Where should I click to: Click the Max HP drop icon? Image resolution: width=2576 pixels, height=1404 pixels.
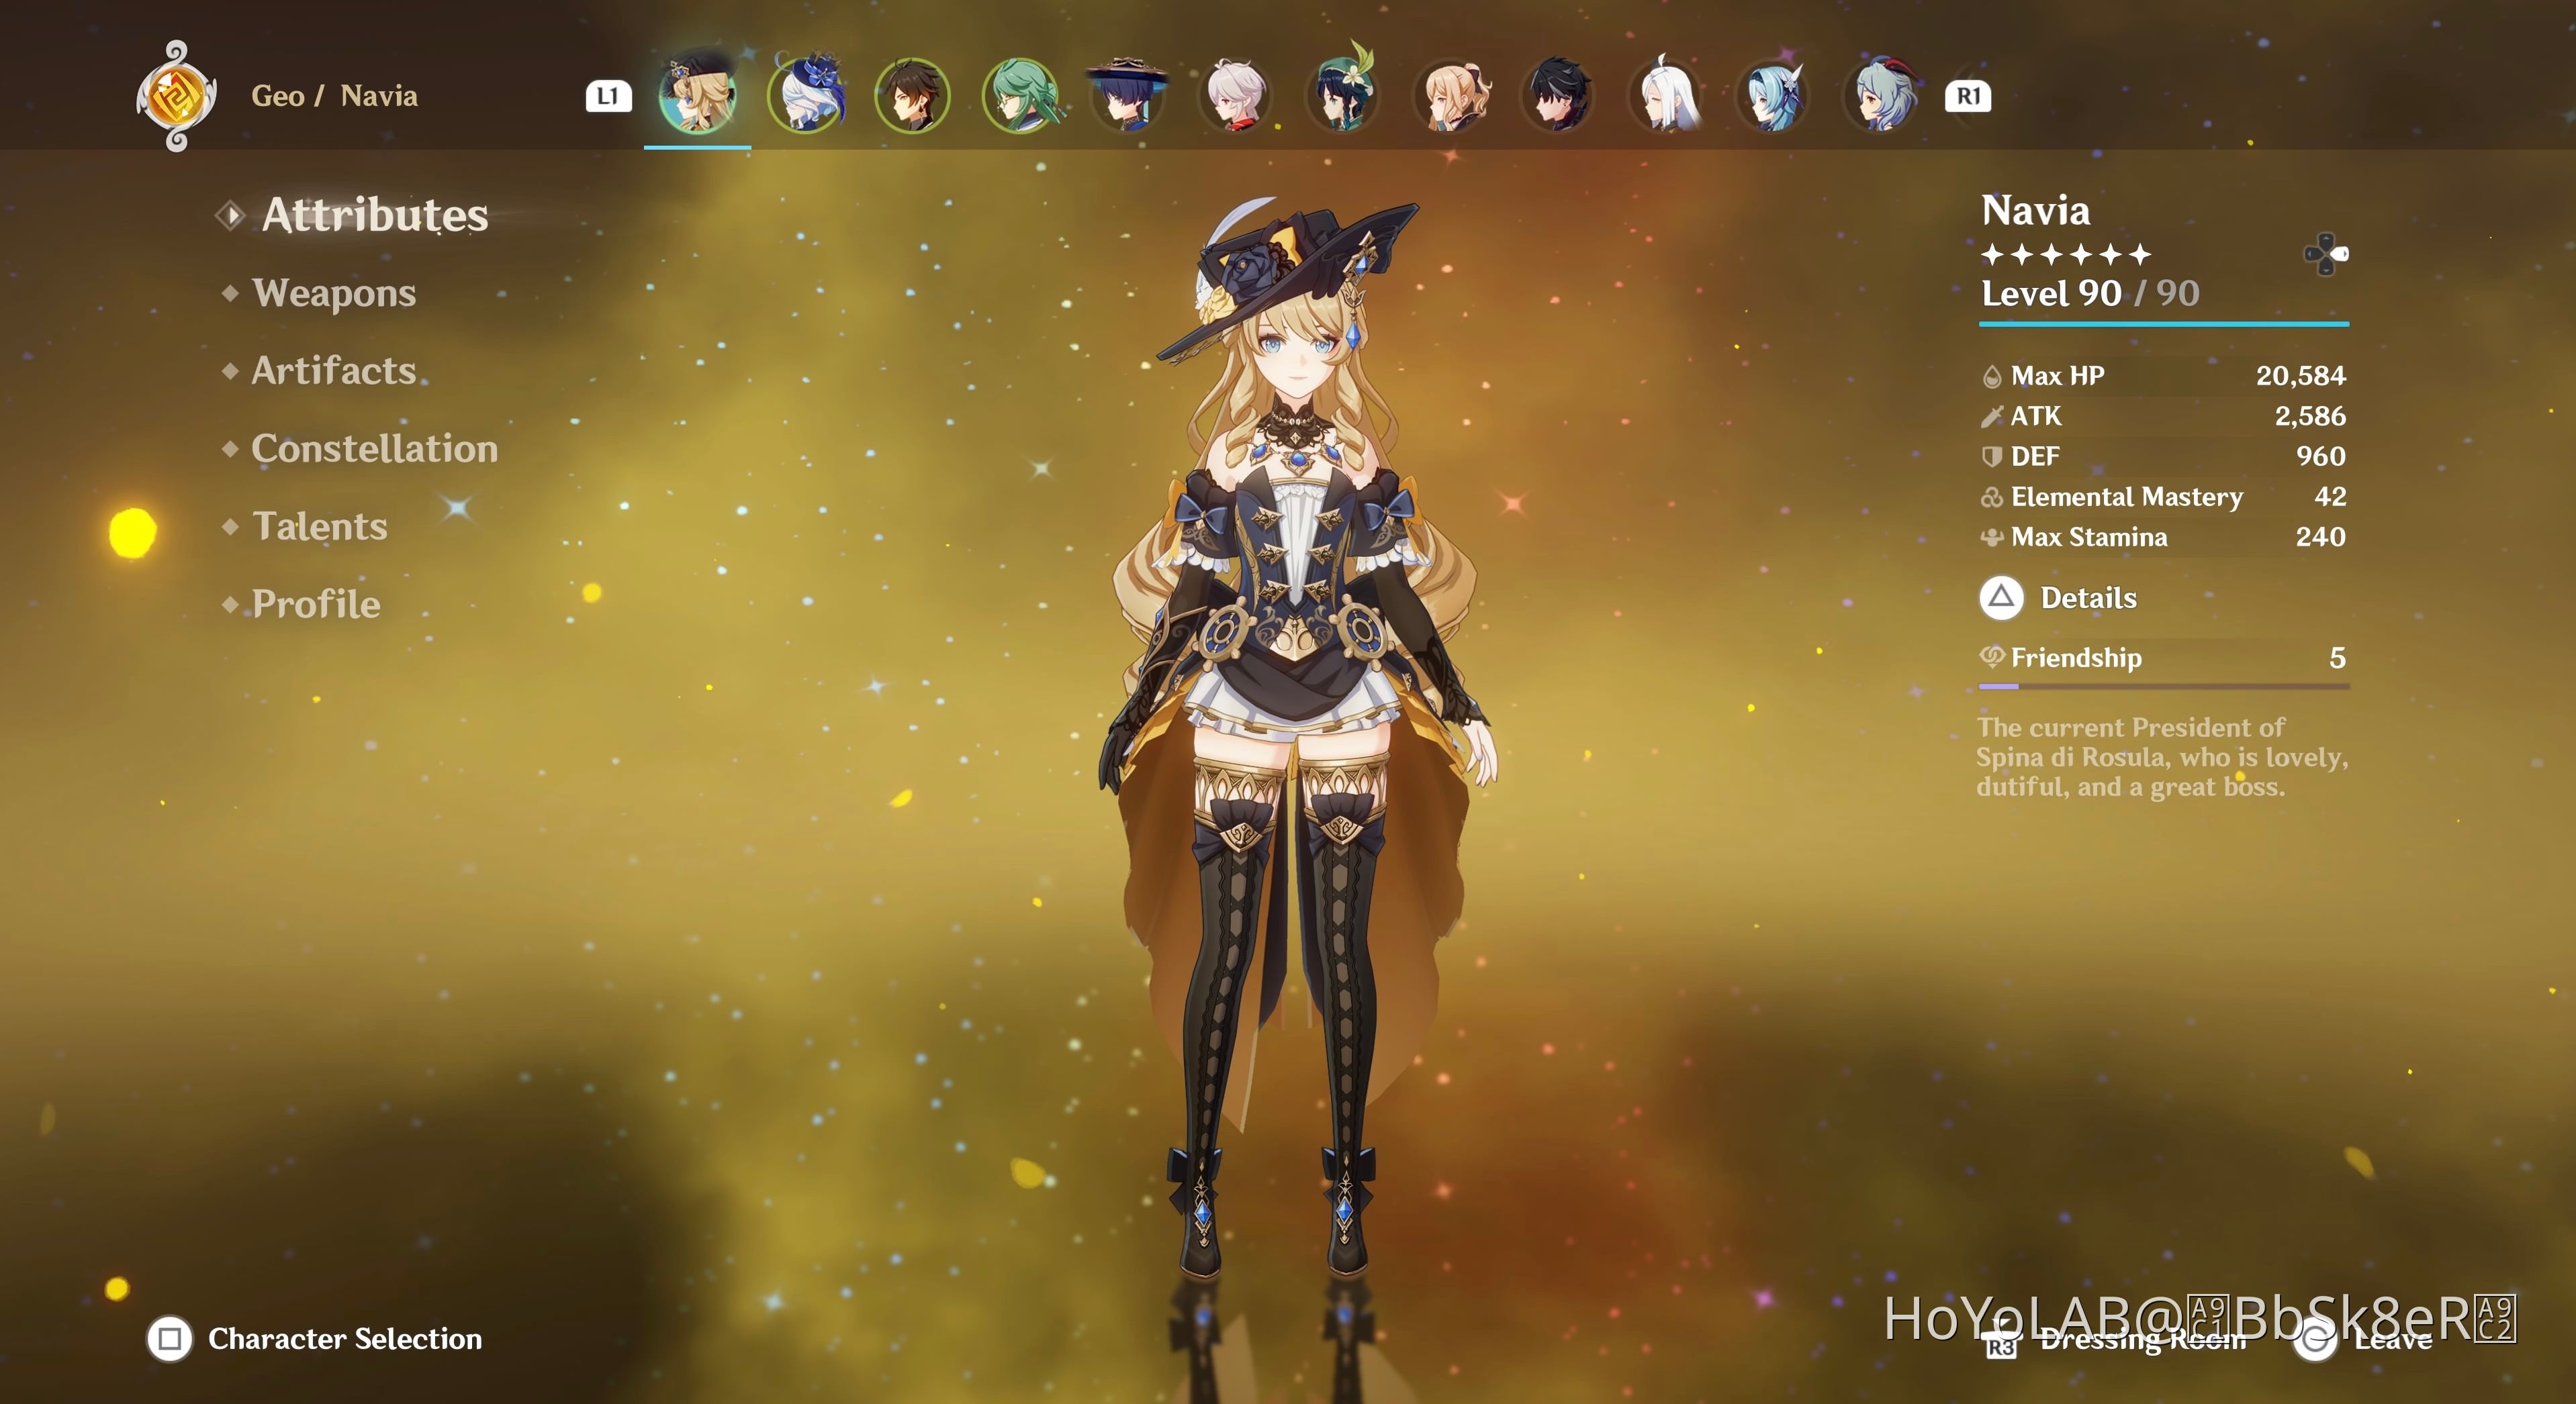pos(1991,376)
